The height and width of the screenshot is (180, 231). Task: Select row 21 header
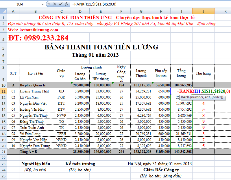pyautogui.click(x=3, y=152)
